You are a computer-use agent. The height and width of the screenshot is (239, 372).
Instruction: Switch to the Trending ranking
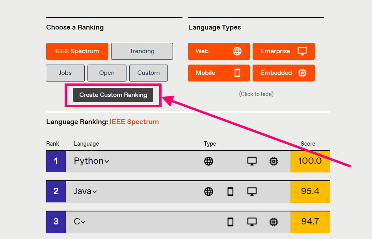[x=142, y=51]
